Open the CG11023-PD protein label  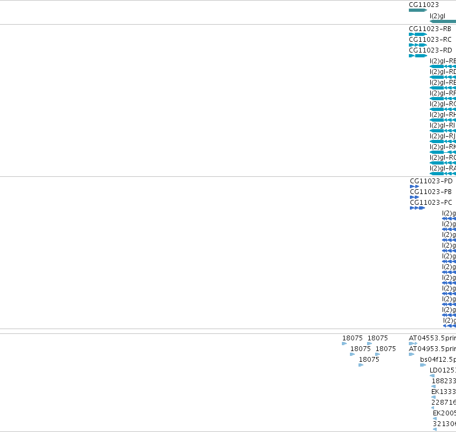[x=431, y=181]
